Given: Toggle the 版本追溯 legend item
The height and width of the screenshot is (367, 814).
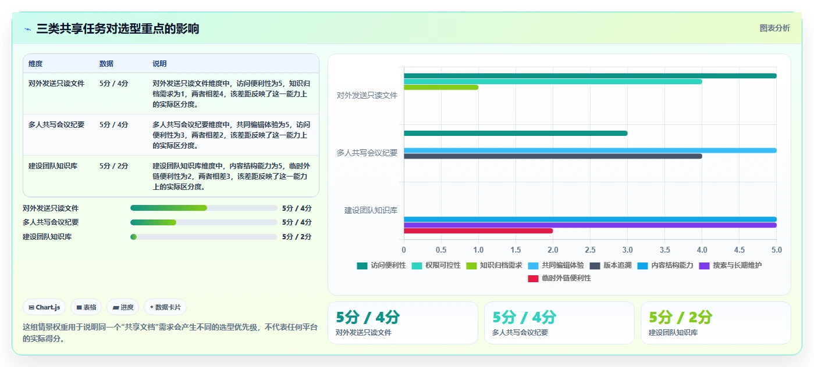Looking at the screenshot, I should (x=610, y=265).
